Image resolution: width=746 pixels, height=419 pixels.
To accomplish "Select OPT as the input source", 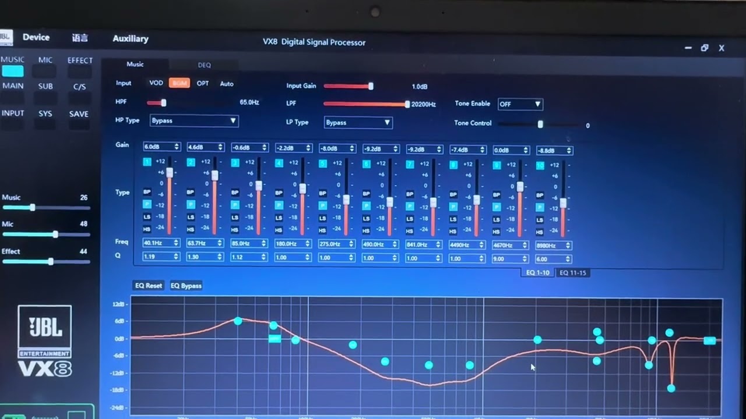I will [203, 83].
